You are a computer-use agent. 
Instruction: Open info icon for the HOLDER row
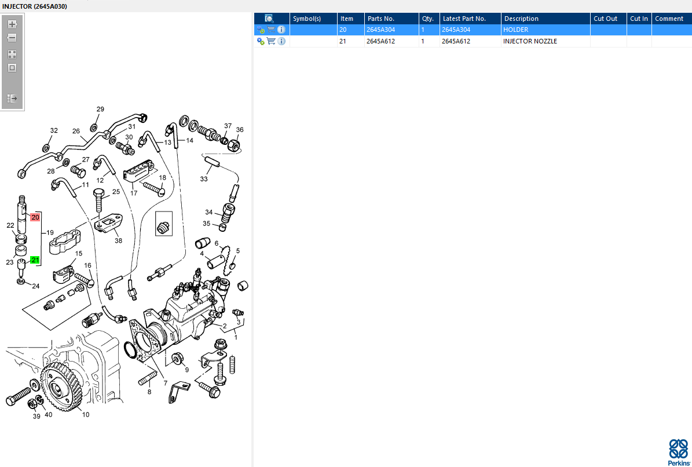(x=281, y=30)
